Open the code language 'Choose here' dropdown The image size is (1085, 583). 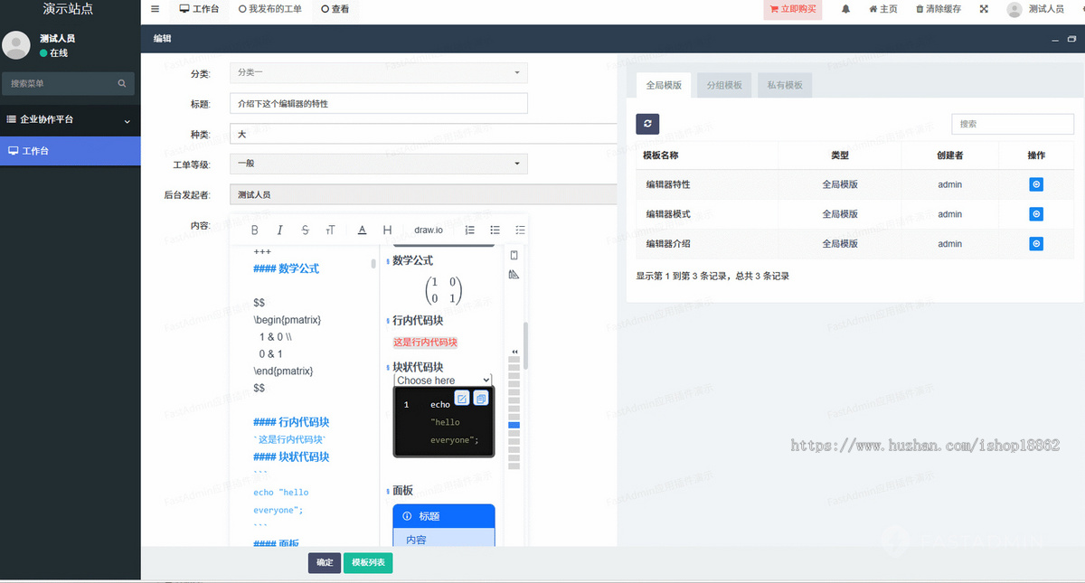click(x=443, y=381)
